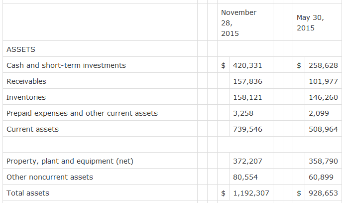Screen dimensions: 344x203
Task: Select the current assets total 739,546
Action: pos(247,129)
